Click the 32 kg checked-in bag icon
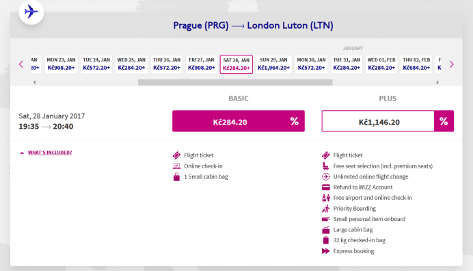 [326, 240]
